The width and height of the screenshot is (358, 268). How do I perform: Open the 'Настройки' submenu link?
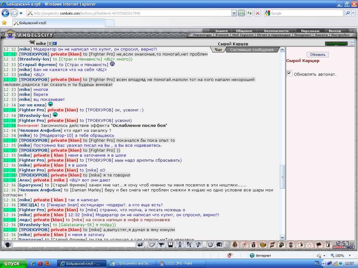(340, 35)
